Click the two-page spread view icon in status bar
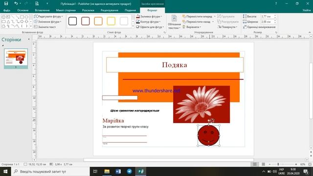313x176 pixels. point(263,164)
